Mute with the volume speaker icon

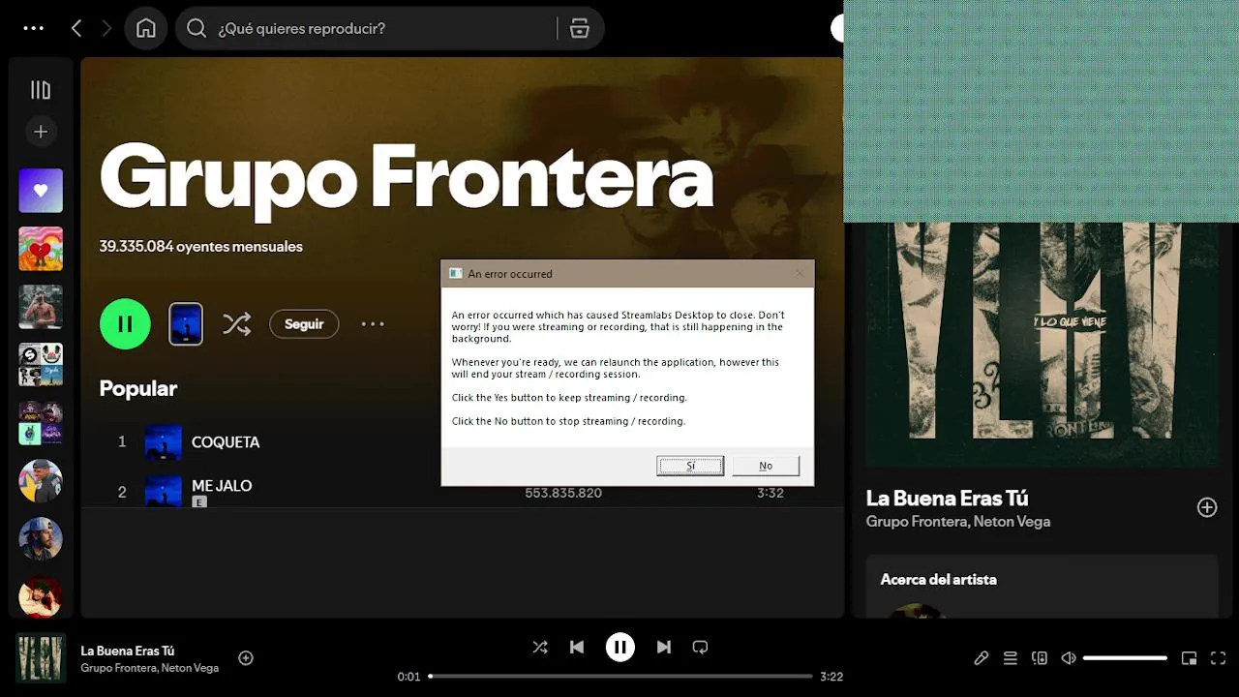(1069, 658)
